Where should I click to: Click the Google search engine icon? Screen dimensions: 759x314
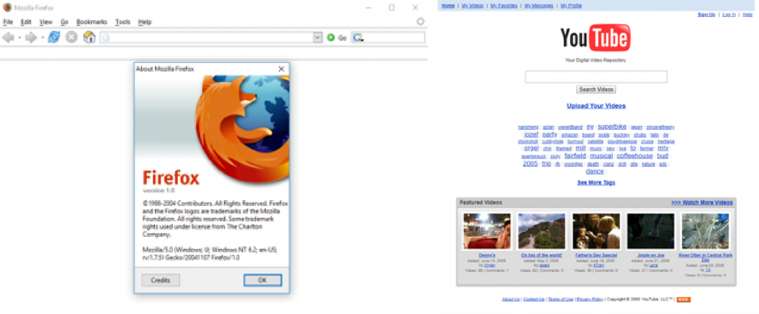pyautogui.click(x=357, y=38)
